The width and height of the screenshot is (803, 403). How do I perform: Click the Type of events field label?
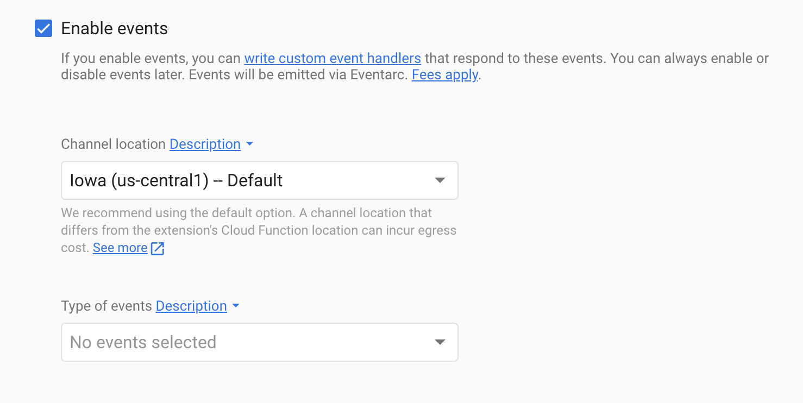pos(106,306)
